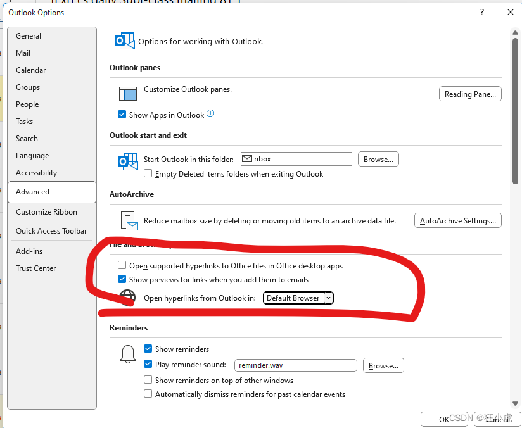Close the Outlook Options dialog
The image size is (522, 428).
(x=511, y=12)
